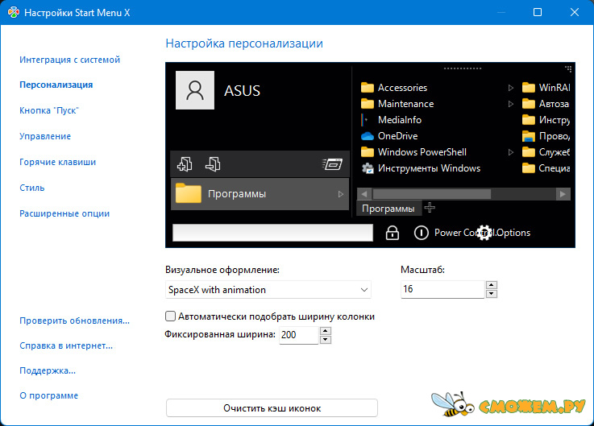
Task: Decrease the Масштаб value
Action: click(492, 294)
